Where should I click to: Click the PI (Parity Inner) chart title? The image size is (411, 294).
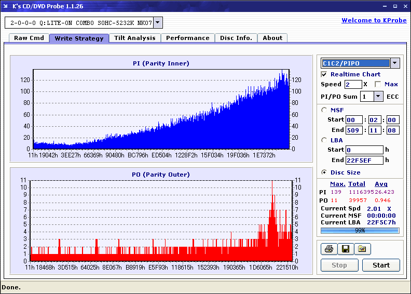coord(161,63)
